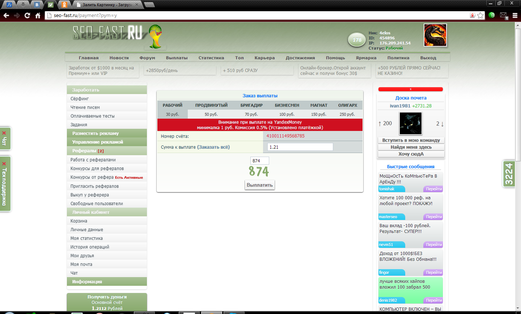The height and width of the screenshot is (314, 521).
Task: Expand the 'Информация' sidebar section
Action: point(107,281)
